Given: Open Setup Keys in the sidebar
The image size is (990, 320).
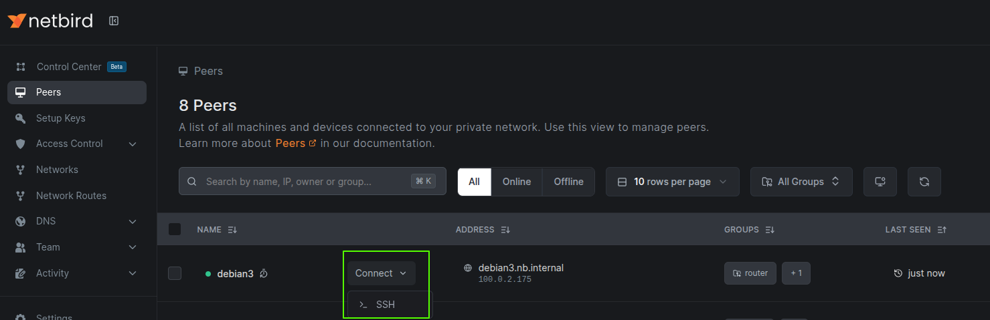Looking at the screenshot, I should point(60,118).
